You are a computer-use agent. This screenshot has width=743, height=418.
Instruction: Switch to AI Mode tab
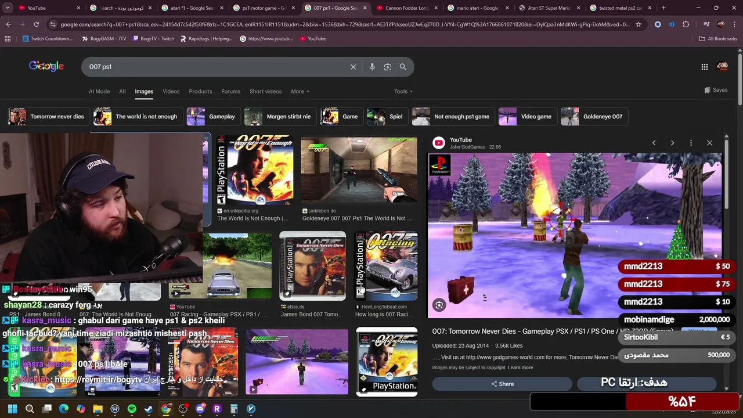tap(99, 91)
